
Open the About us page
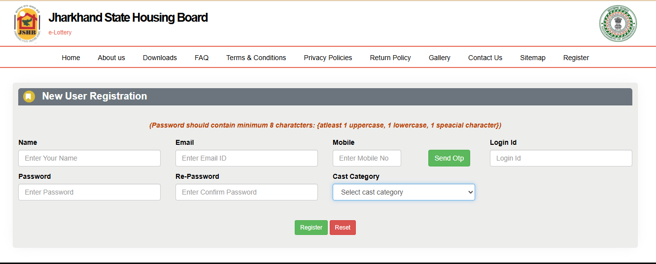[111, 58]
